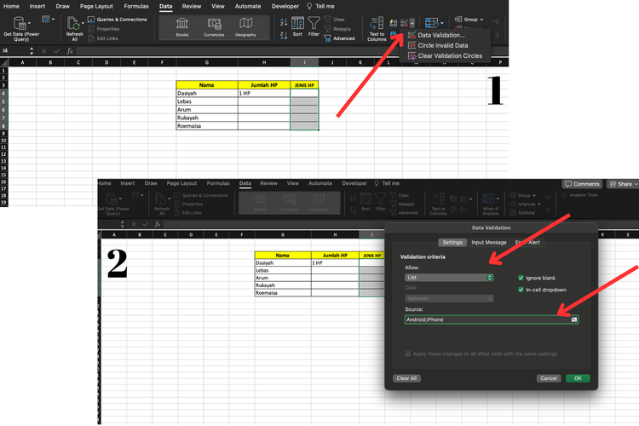Click Name Box stepper in upper window
Image resolution: width=639 pixels, height=426 pixels.
[32, 51]
